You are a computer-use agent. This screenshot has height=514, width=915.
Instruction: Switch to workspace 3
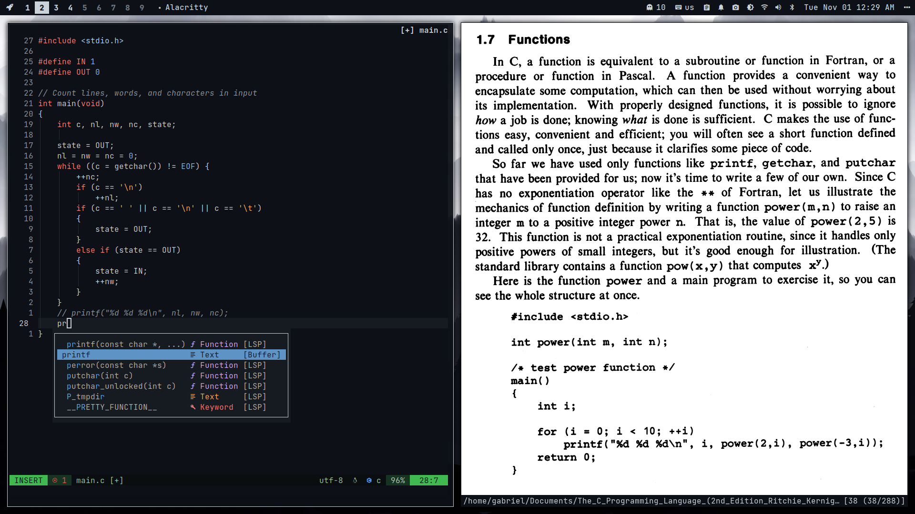click(x=56, y=8)
